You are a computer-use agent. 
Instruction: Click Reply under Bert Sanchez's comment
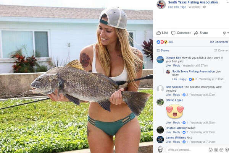pyautogui.click(x=176, y=95)
